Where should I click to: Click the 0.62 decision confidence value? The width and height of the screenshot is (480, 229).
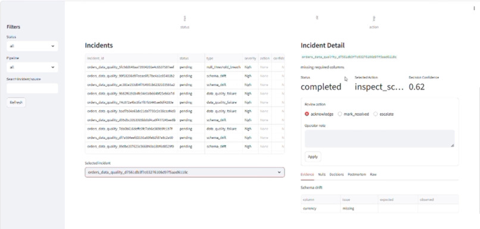tap(417, 87)
